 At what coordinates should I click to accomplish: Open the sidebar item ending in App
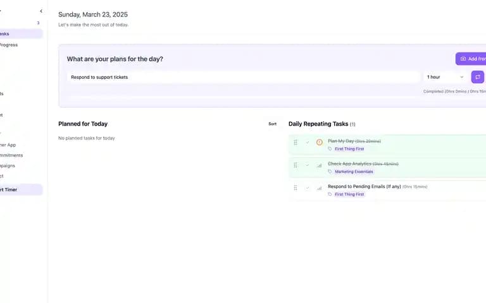pos(8,145)
